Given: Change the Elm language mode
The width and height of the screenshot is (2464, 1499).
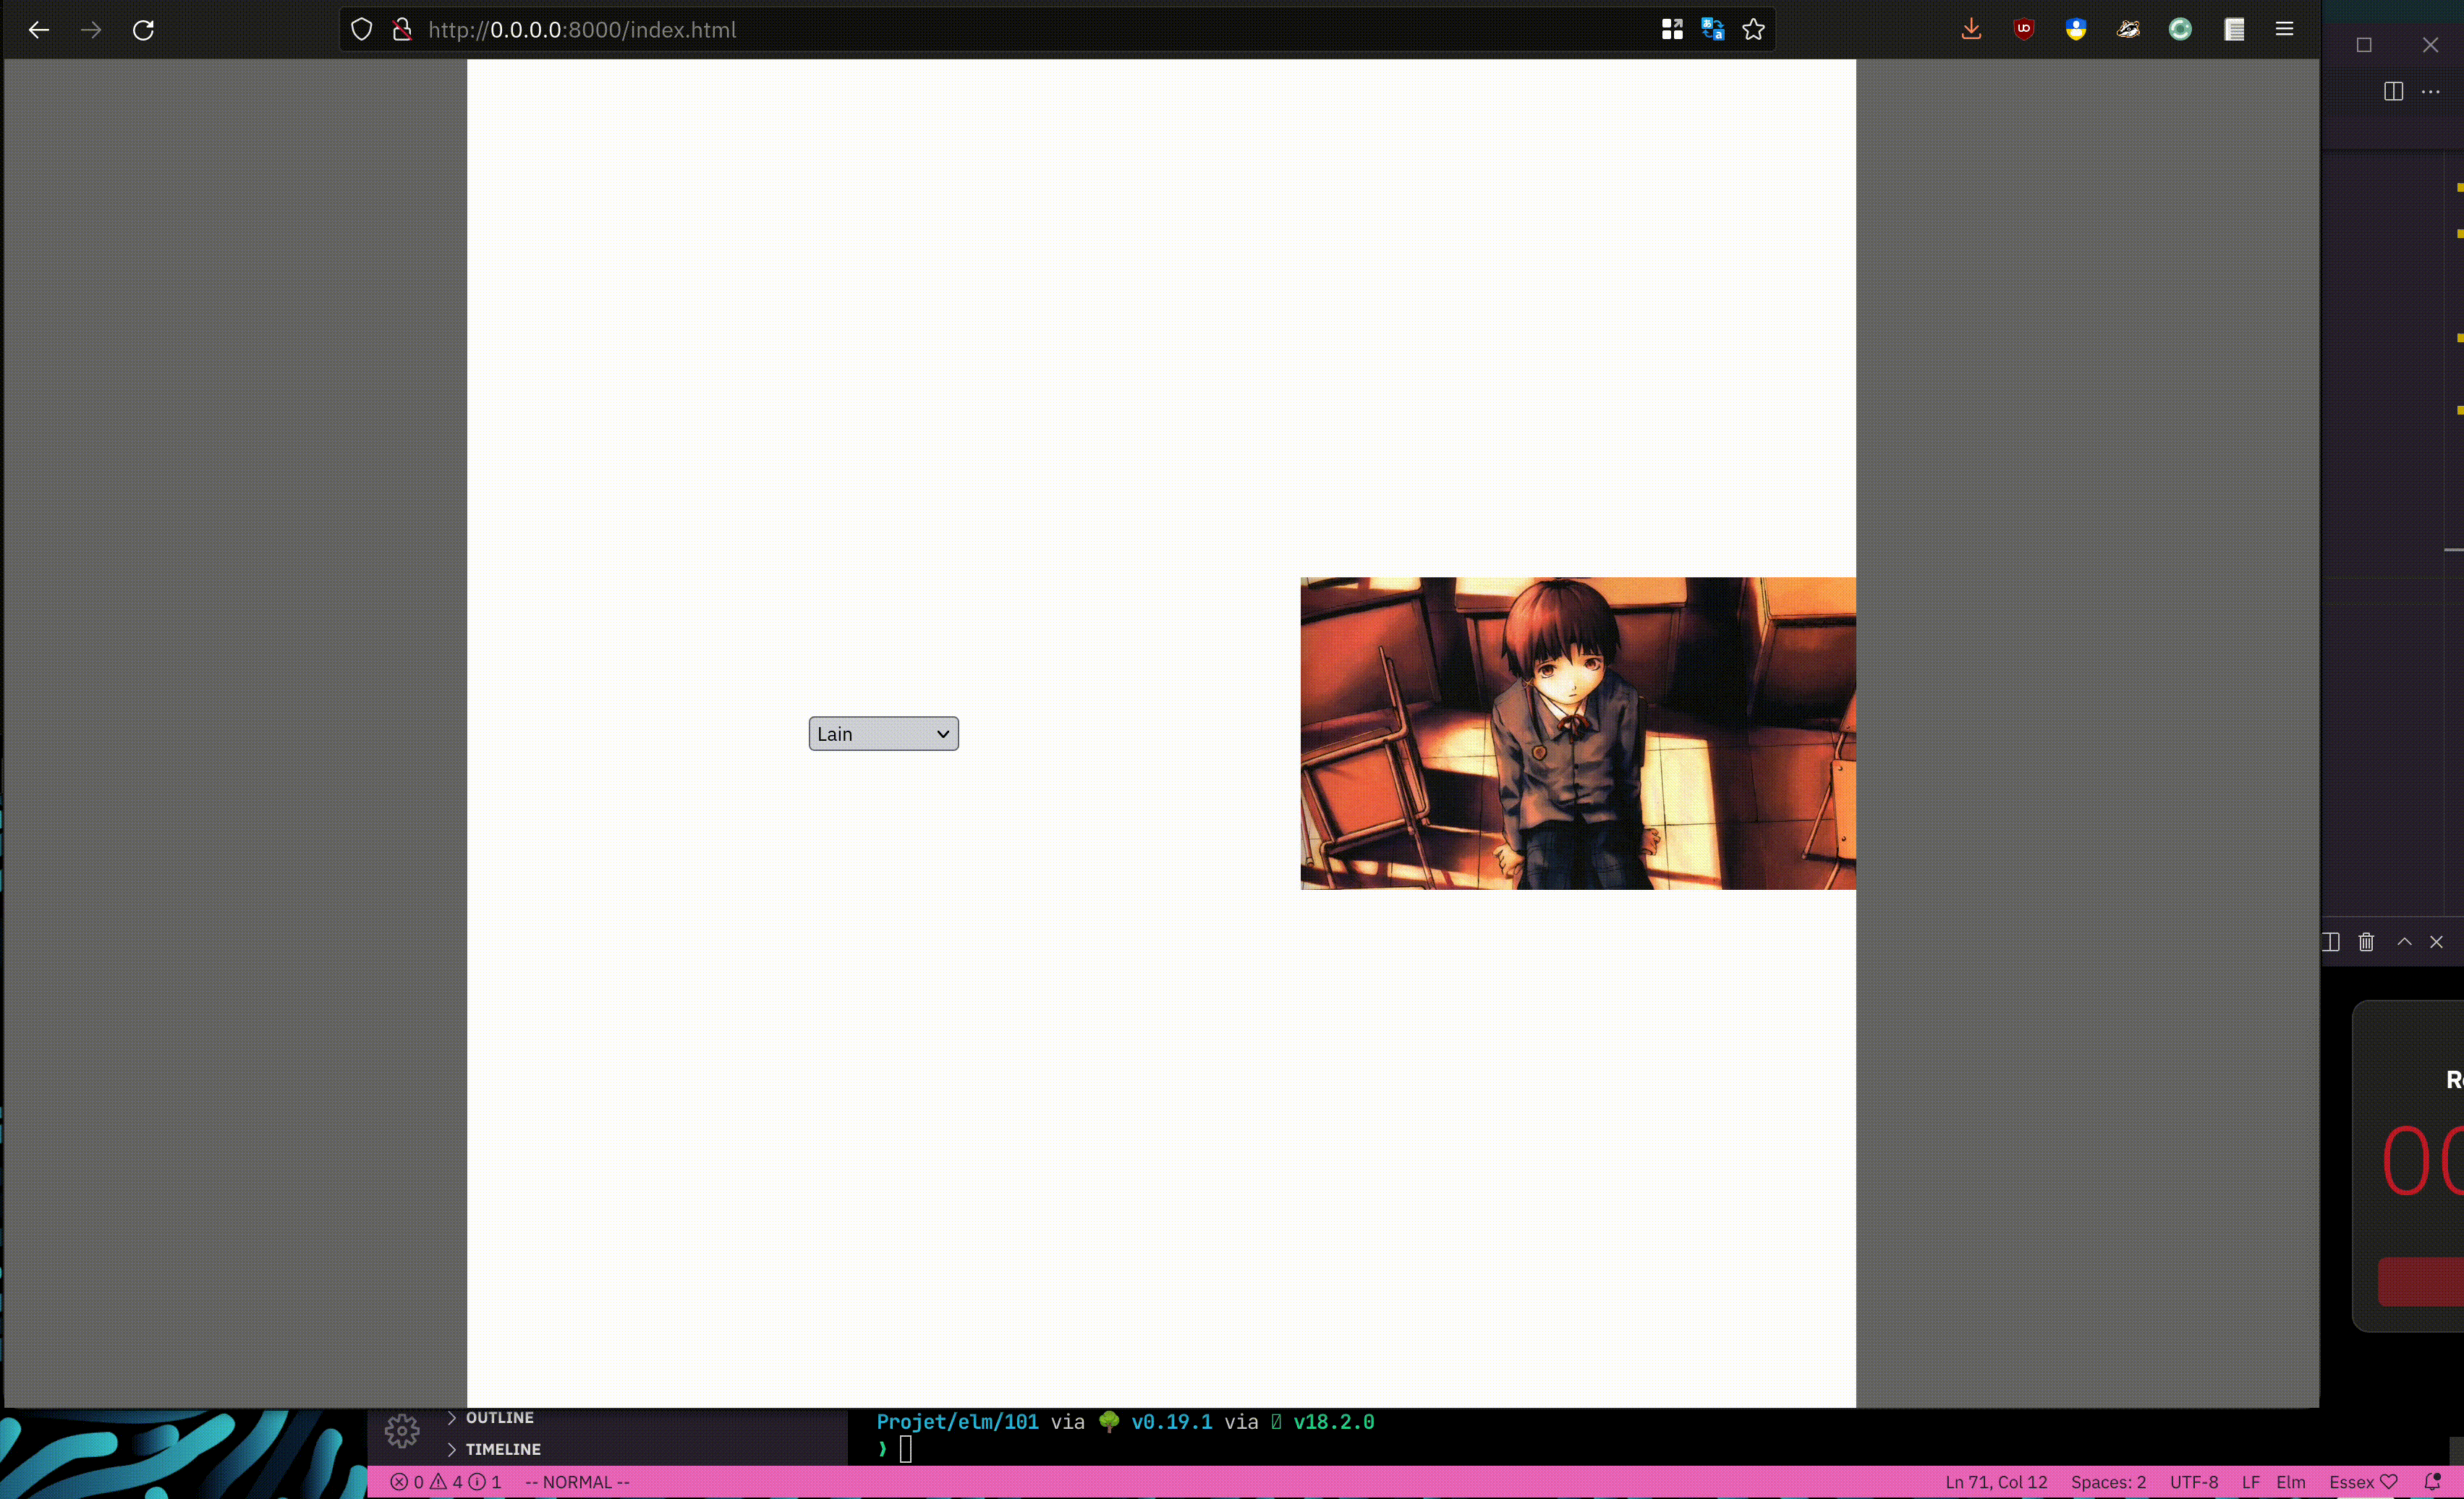Looking at the screenshot, I should tap(2290, 1482).
